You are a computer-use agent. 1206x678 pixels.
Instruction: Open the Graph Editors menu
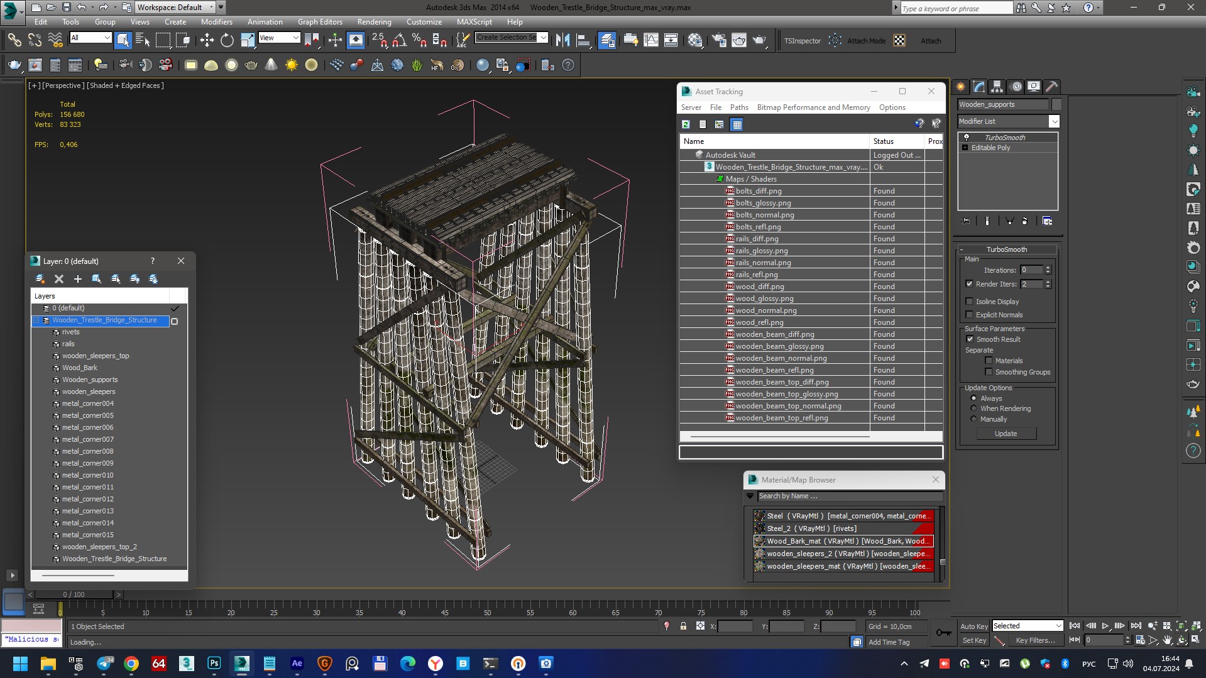click(320, 21)
